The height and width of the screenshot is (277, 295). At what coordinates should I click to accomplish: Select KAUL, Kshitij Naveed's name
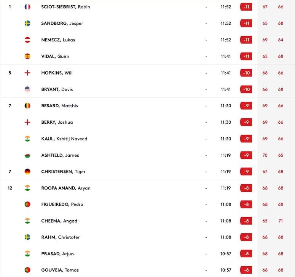tap(64, 139)
